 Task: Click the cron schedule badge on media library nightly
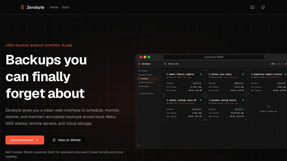tap(197, 83)
